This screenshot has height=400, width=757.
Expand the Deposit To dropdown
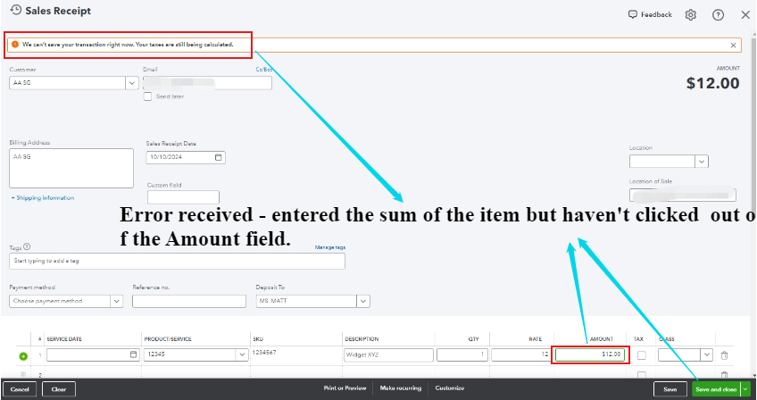click(363, 301)
